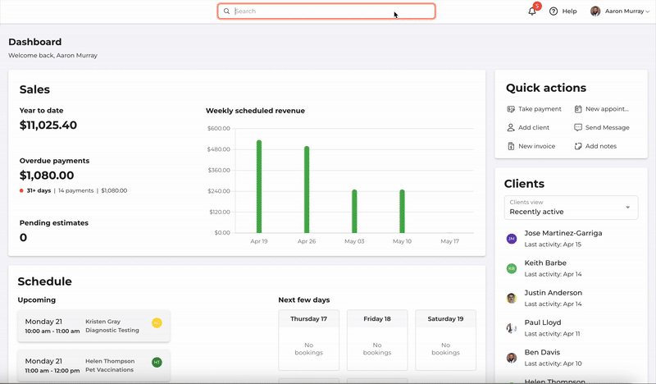Click the Recently active dropdown arrow

coord(628,207)
